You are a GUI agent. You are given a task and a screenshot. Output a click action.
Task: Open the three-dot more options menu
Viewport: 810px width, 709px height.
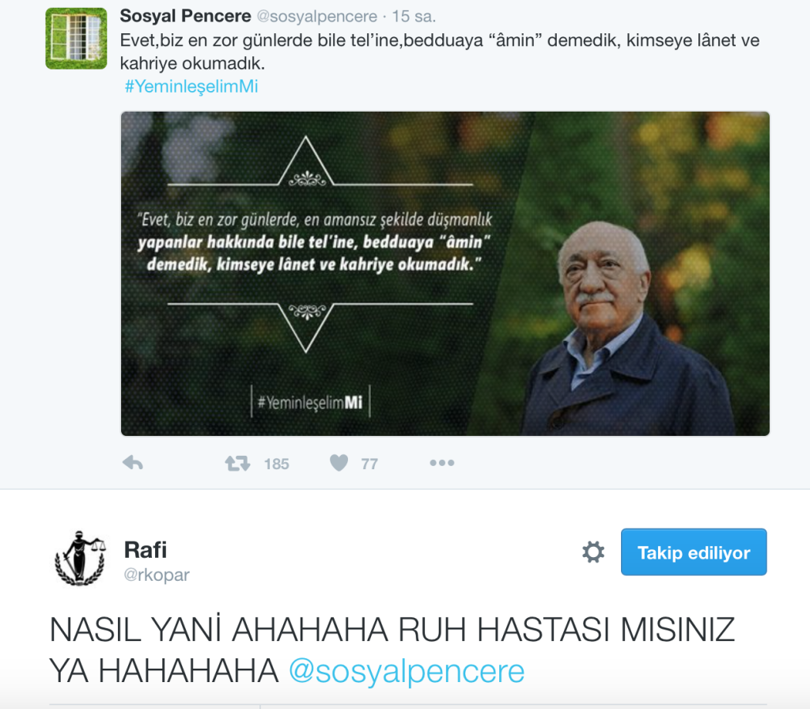pyautogui.click(x=442, y=462)
